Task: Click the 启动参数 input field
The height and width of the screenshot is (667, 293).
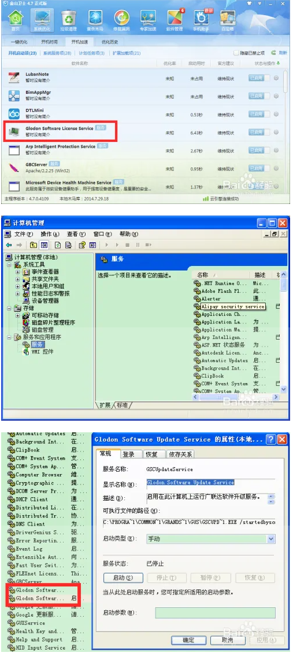Action: tap(215, 613)
